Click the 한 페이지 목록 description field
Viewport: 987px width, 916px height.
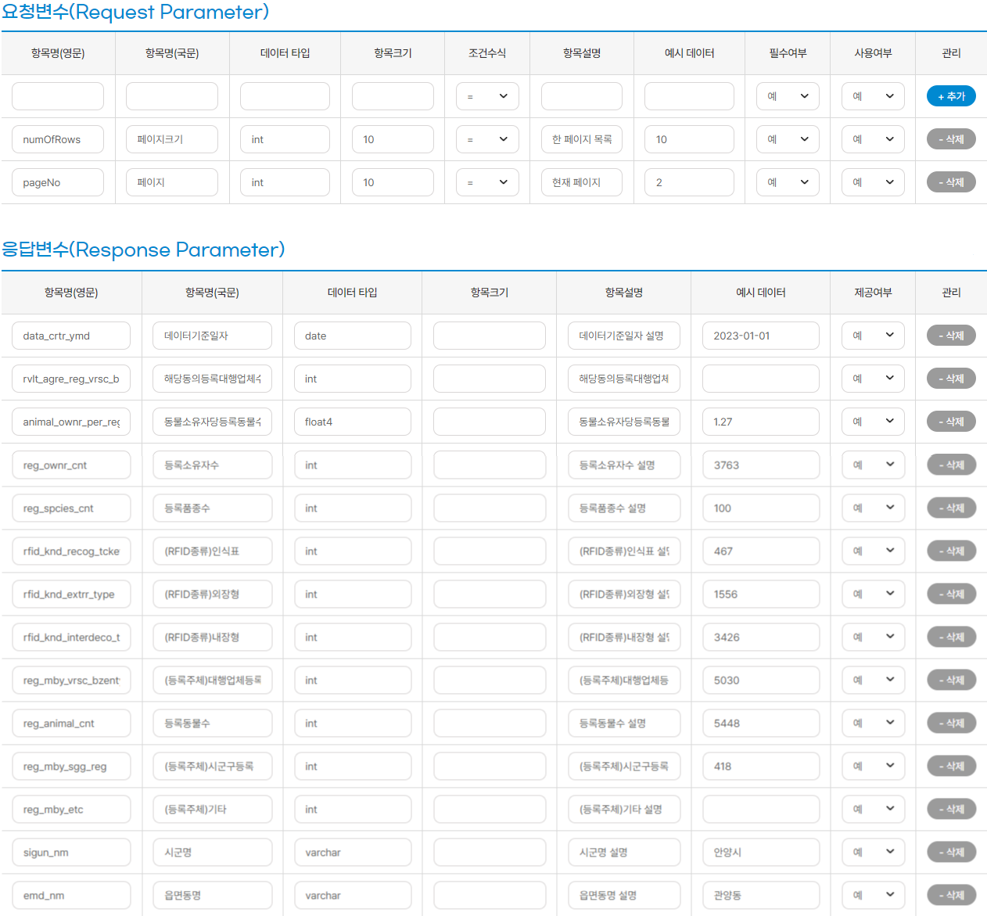coord(582,139)
